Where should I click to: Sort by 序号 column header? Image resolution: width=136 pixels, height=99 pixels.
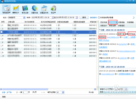[x=3, y=22]
